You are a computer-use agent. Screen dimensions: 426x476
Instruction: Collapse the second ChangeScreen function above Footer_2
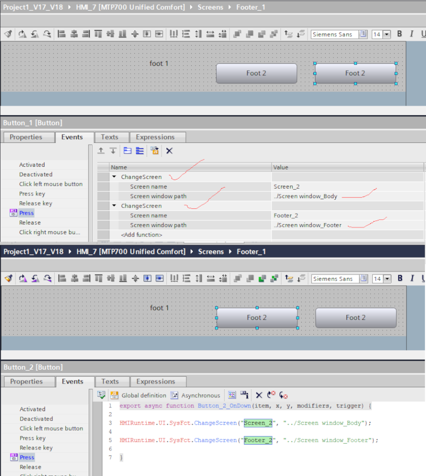(x=114, y=206)
